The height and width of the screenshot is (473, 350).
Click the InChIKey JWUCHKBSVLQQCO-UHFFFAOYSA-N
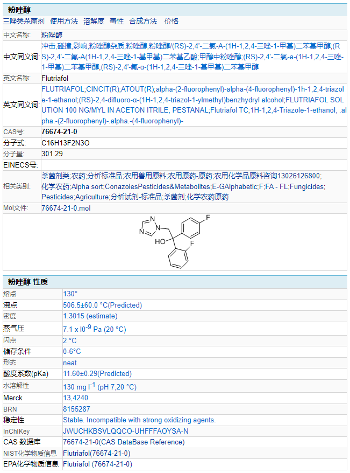(126, 432)
